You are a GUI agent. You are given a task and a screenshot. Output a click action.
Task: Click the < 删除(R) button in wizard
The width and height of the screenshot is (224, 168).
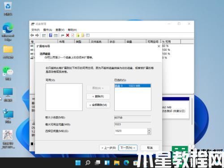[98, 97]
